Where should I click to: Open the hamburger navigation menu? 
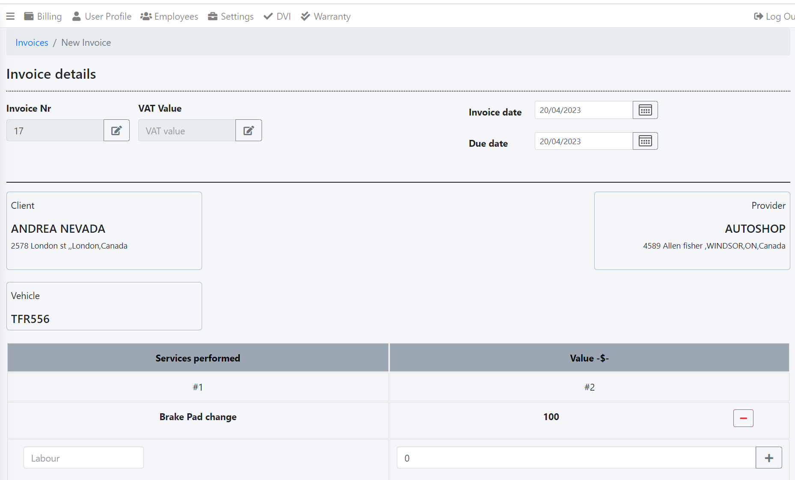click(11, 16)
